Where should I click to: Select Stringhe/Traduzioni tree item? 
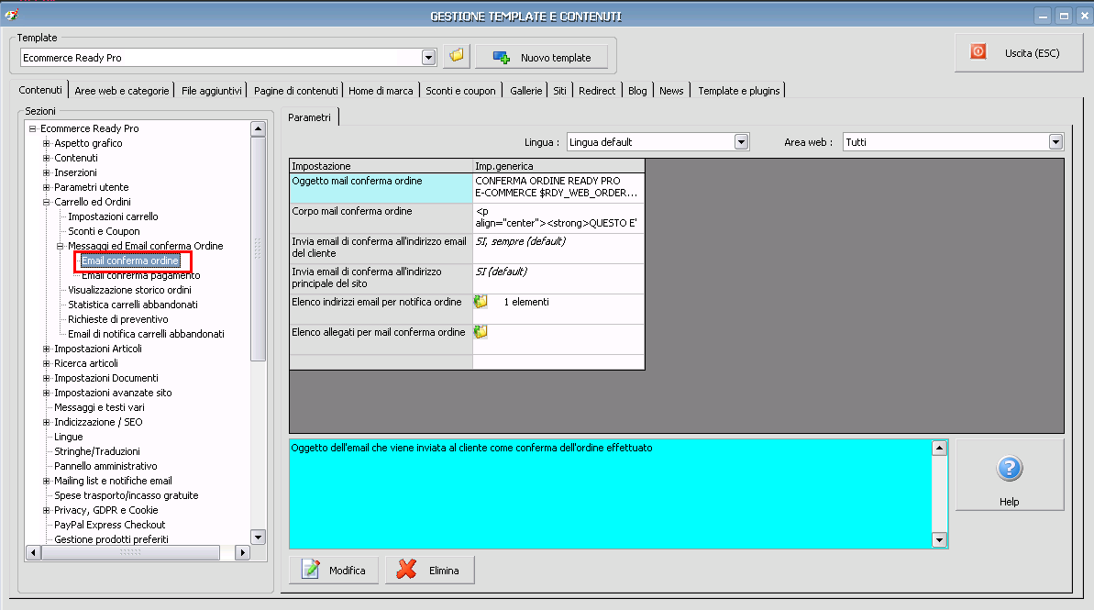point(97,451)
